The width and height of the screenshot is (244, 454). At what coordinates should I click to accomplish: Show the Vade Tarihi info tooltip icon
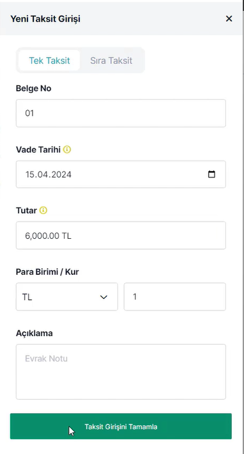pyautogui.click(x=67, y=149)
